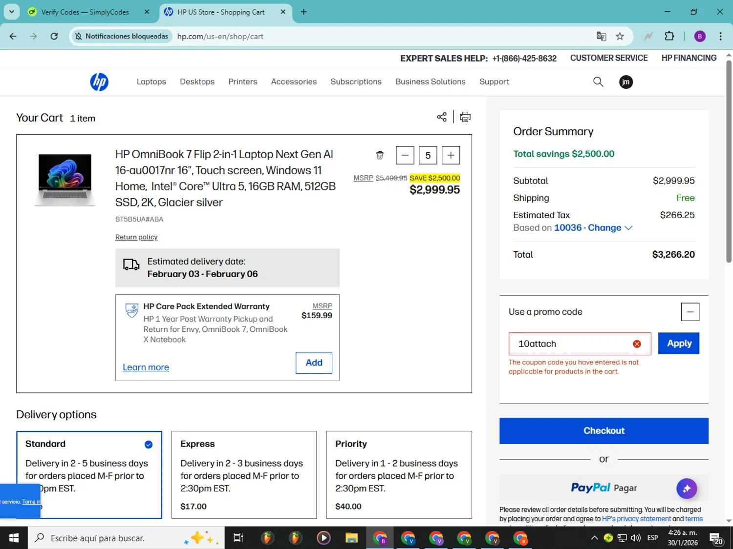Open the Return policy link
Image resolution: width=733 pixels, height=549 pixels.
click(x=136, y=237)
